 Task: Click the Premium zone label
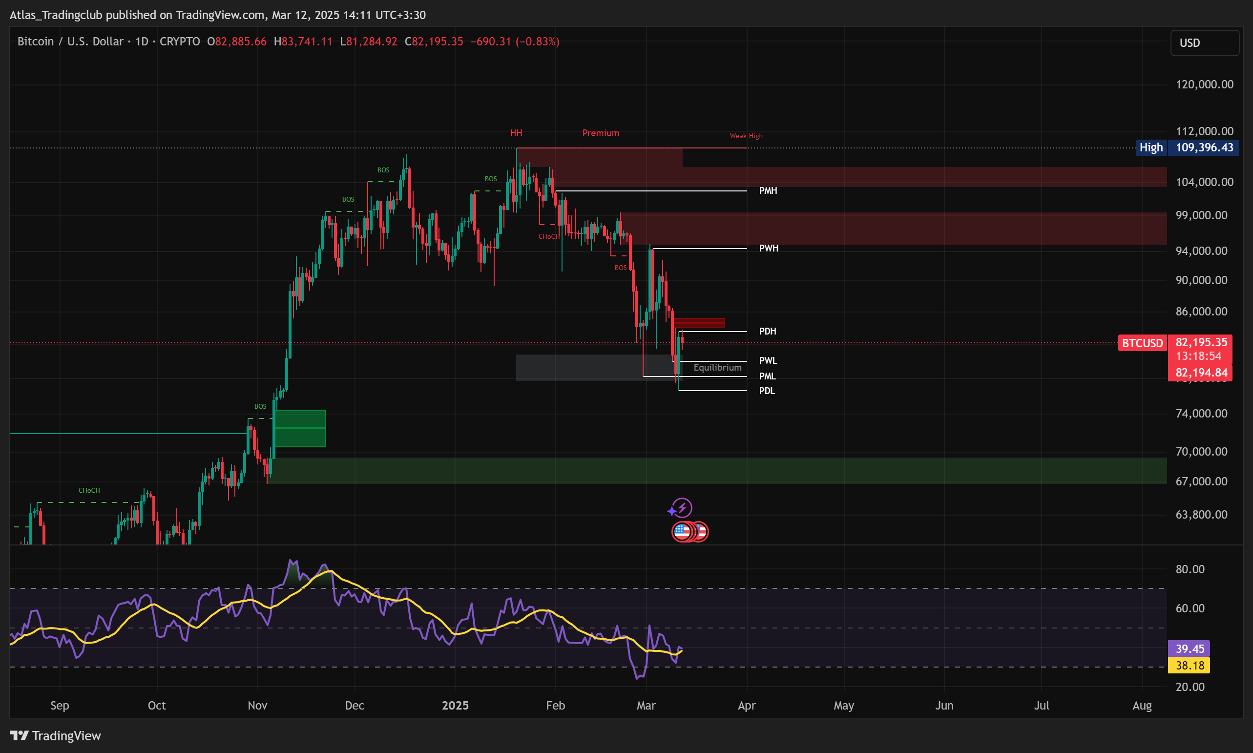[x=601, y=133]
